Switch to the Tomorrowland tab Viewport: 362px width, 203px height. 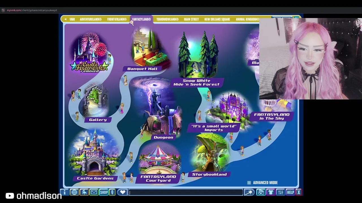(x=167, y=19)
